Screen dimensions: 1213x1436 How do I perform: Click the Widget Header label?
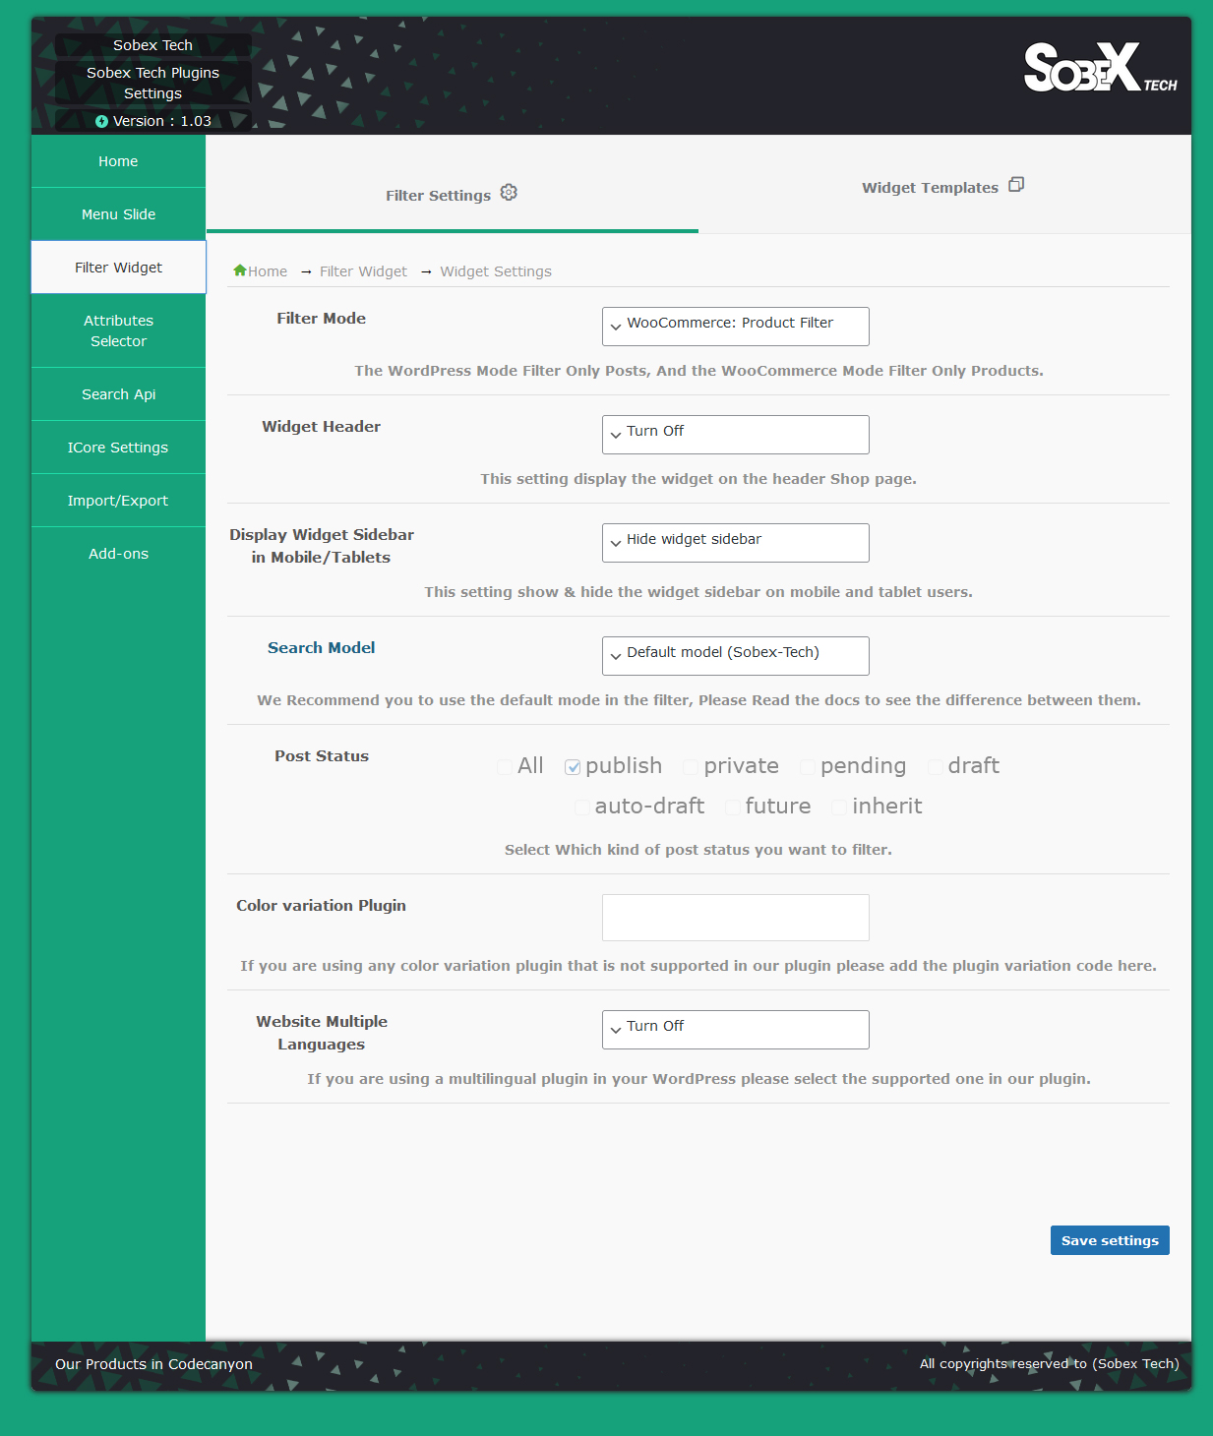[x=322, y=426]
